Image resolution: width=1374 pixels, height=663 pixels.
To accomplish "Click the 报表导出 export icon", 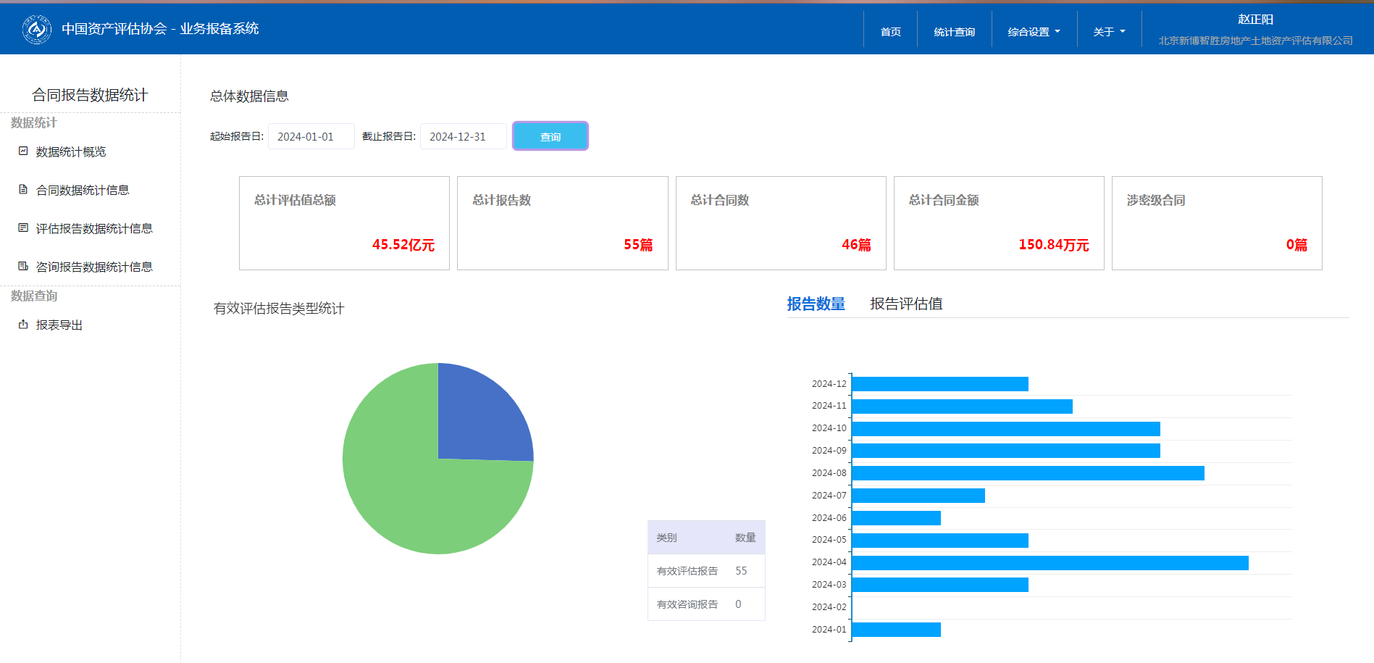I will tap(23, 325).
